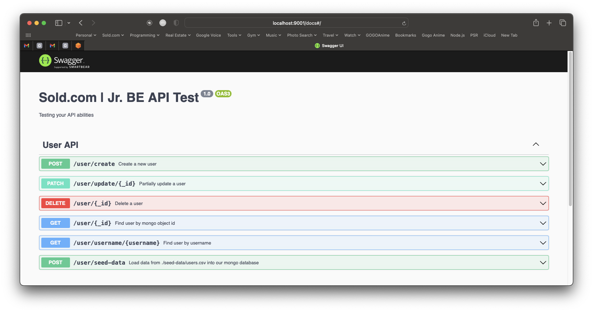Image resolution: width=593 pixels, height=312 pixels.
Task: Open the Watch bookmarks folder
Action: pos(352,35)
